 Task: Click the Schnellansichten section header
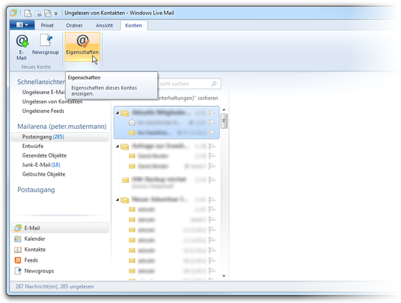click(41, 82)
